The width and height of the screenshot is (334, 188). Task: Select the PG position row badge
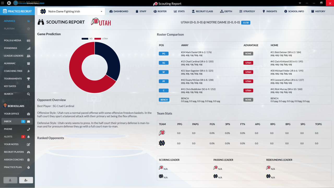164,54
